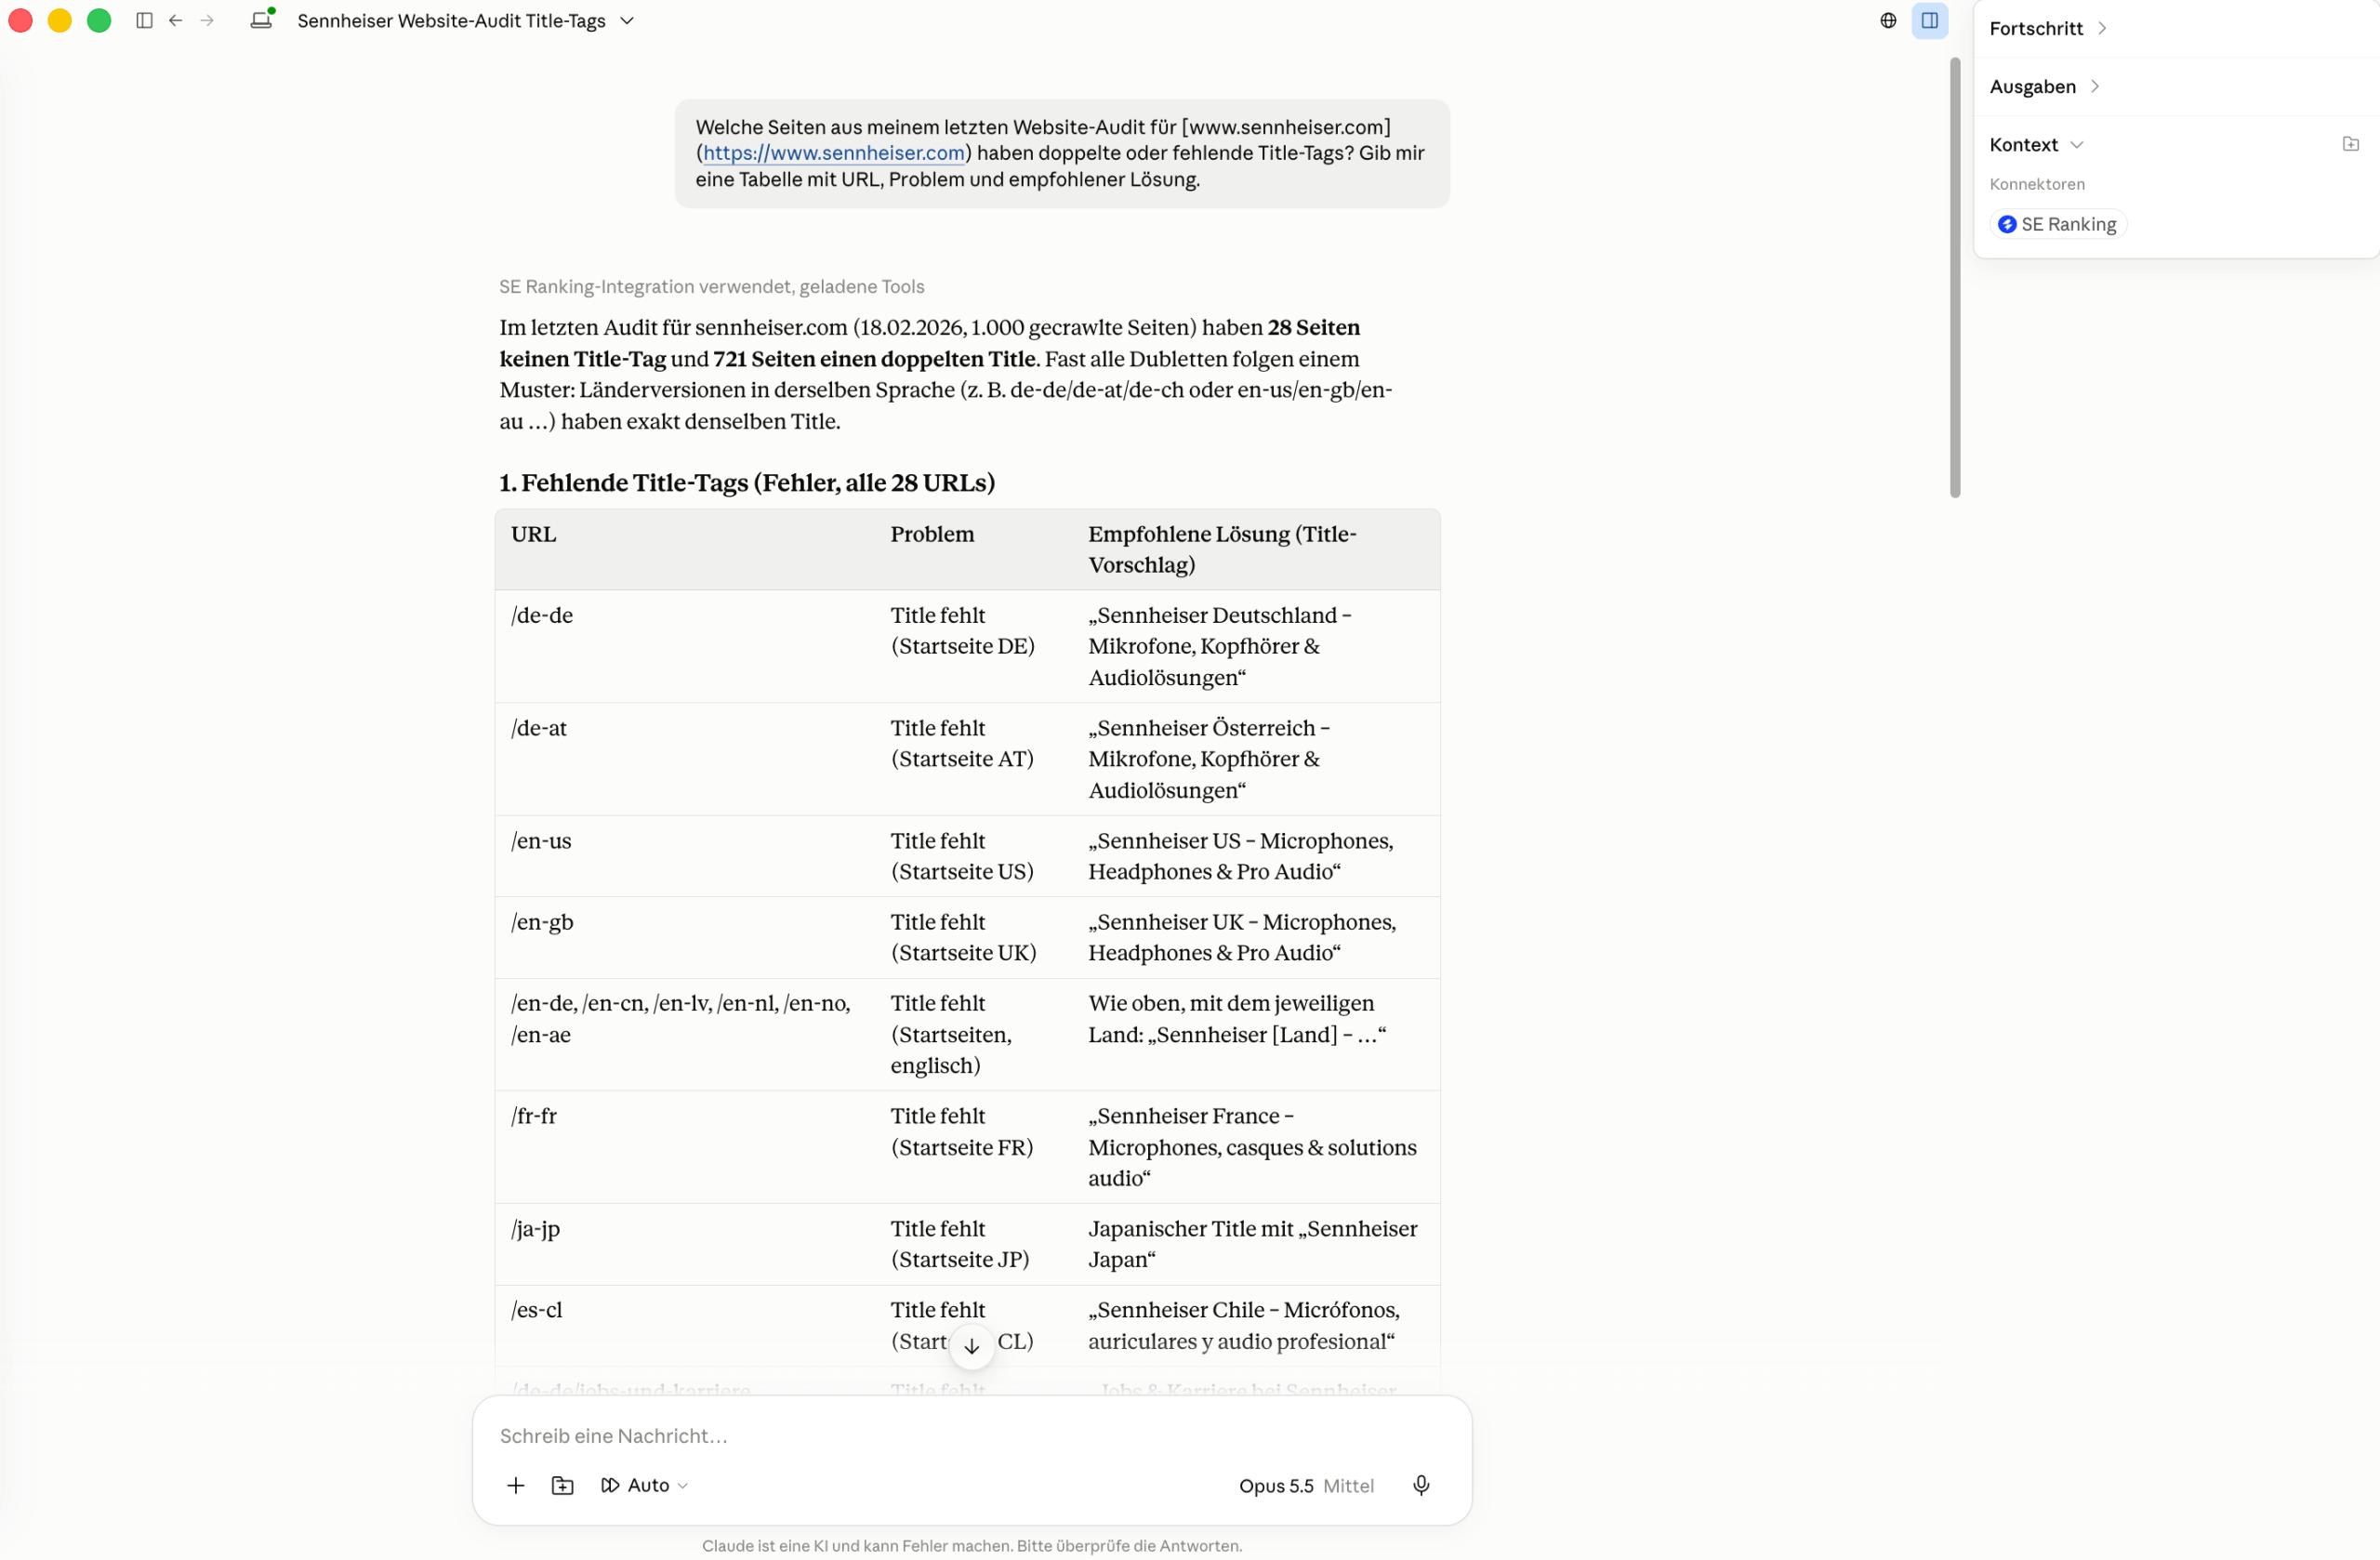The width and height of the screenshot is (2380, 1560).
Task: Open the SE Ranking connector chip
Action: pyautogui.click(x=2057, y=225)
